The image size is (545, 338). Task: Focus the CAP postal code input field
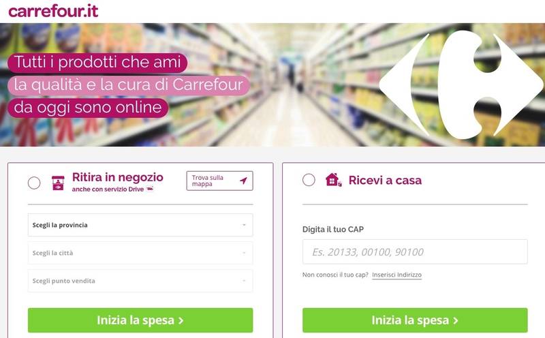(x=415, y=251)
